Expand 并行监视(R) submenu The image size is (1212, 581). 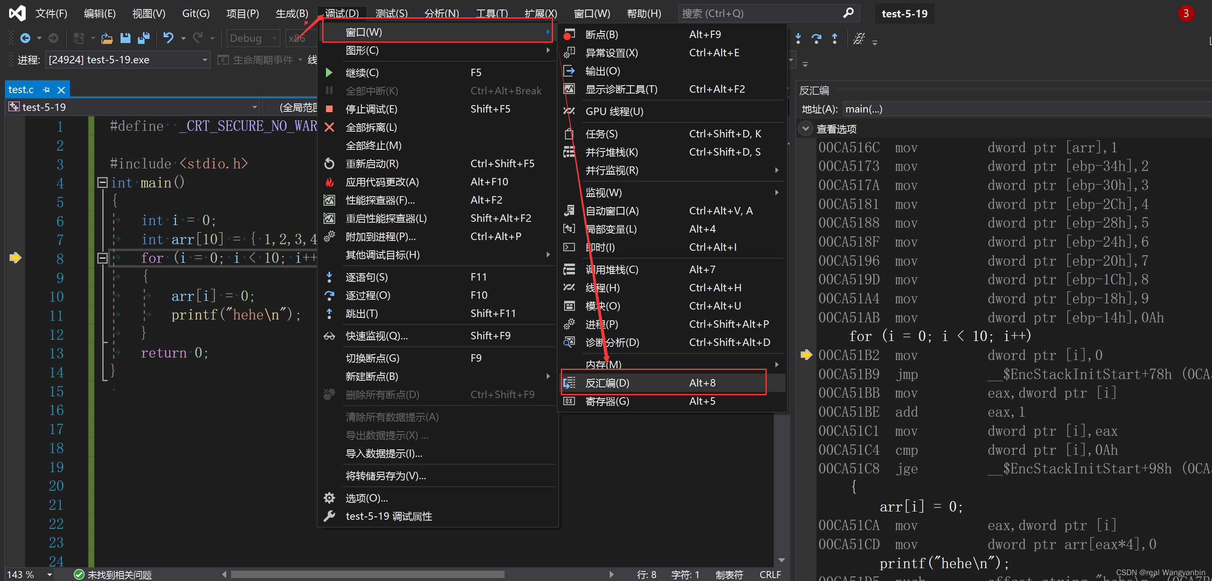pos(673,170)
